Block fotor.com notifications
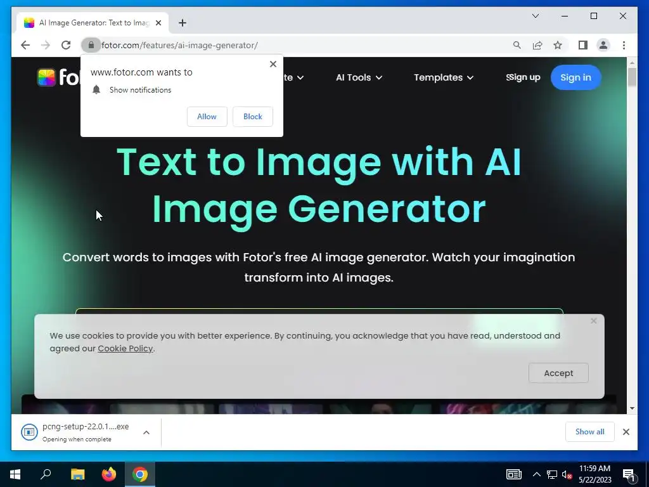 pyautogui.click(x=252, y=117)
